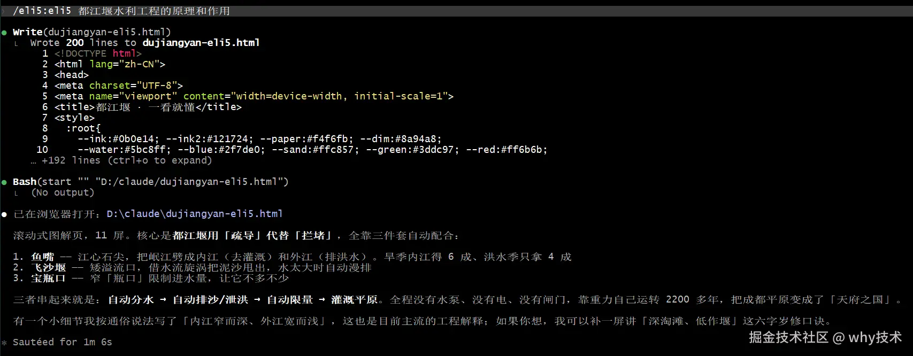Click the prompt chevron before /eli5

[x=3, y=11]
